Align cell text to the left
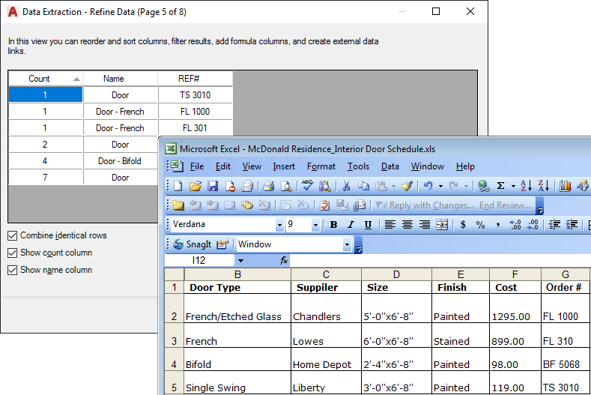 coord(390,225)
